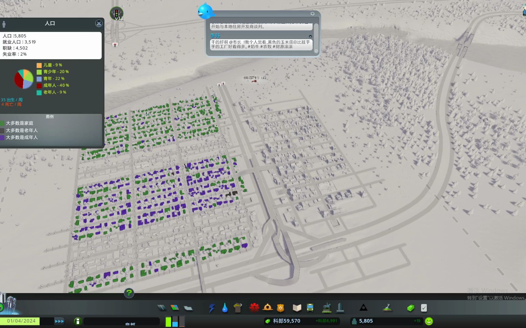Click the 35 出生 / 周 births stat
This screenshot has height=328, width=526.
tap(12, 100)
